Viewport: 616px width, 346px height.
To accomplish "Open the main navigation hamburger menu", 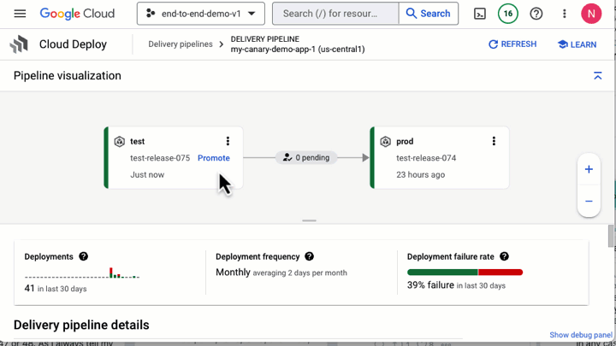I will click(x=20, y=14).
